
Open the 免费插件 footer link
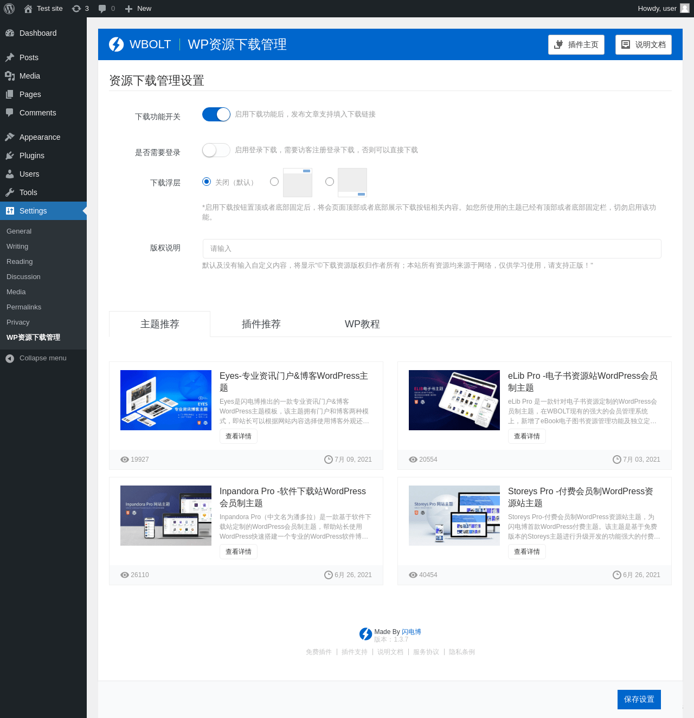pyautogui.click(x=319, y=652)
